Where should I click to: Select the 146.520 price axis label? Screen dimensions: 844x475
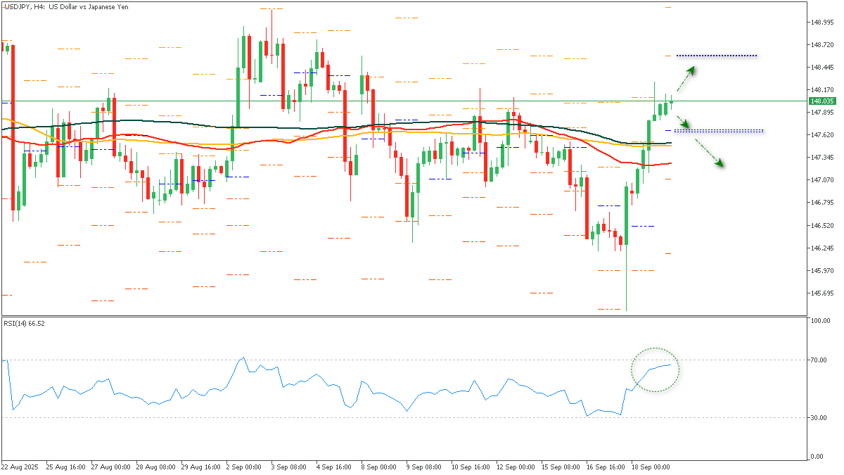(x=821, y=226)
